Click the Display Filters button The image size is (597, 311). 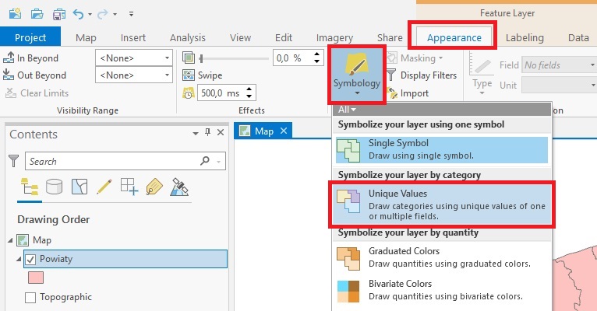[427, 75]
